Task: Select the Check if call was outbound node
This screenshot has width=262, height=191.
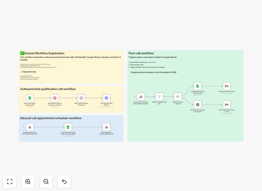Action: [178, 97]
